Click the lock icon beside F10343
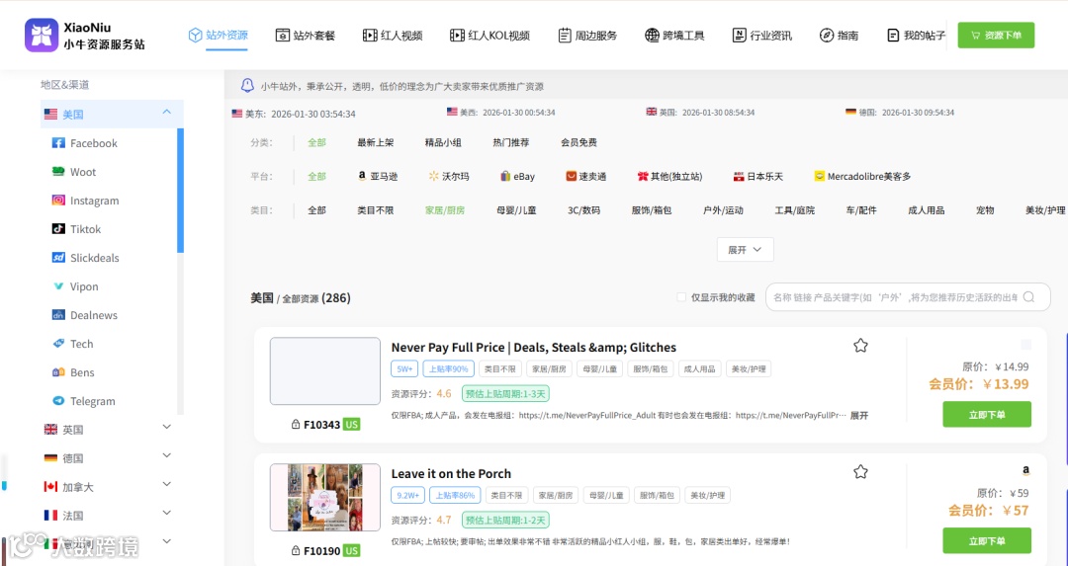 click(x=296, y=424)
